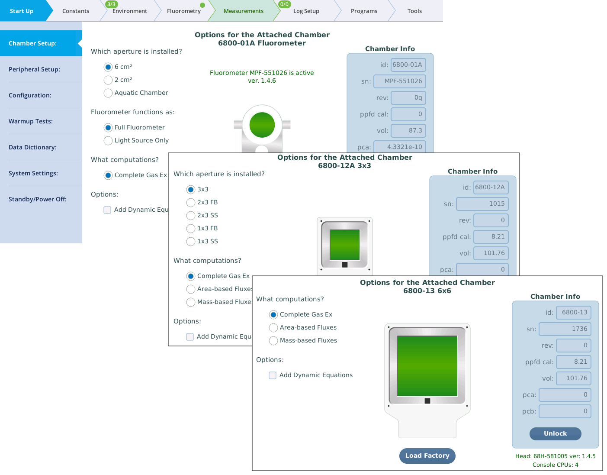Click the green status dot on Fluorometry

point(202,5)
